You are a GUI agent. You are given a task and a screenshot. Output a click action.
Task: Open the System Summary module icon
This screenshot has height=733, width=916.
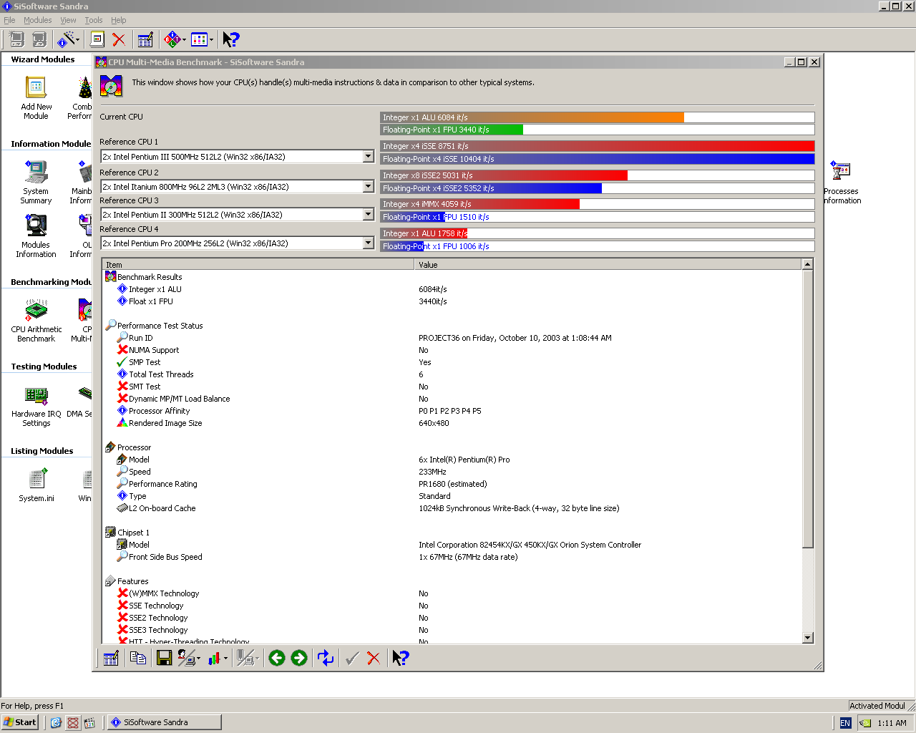[x=36, y=173]
